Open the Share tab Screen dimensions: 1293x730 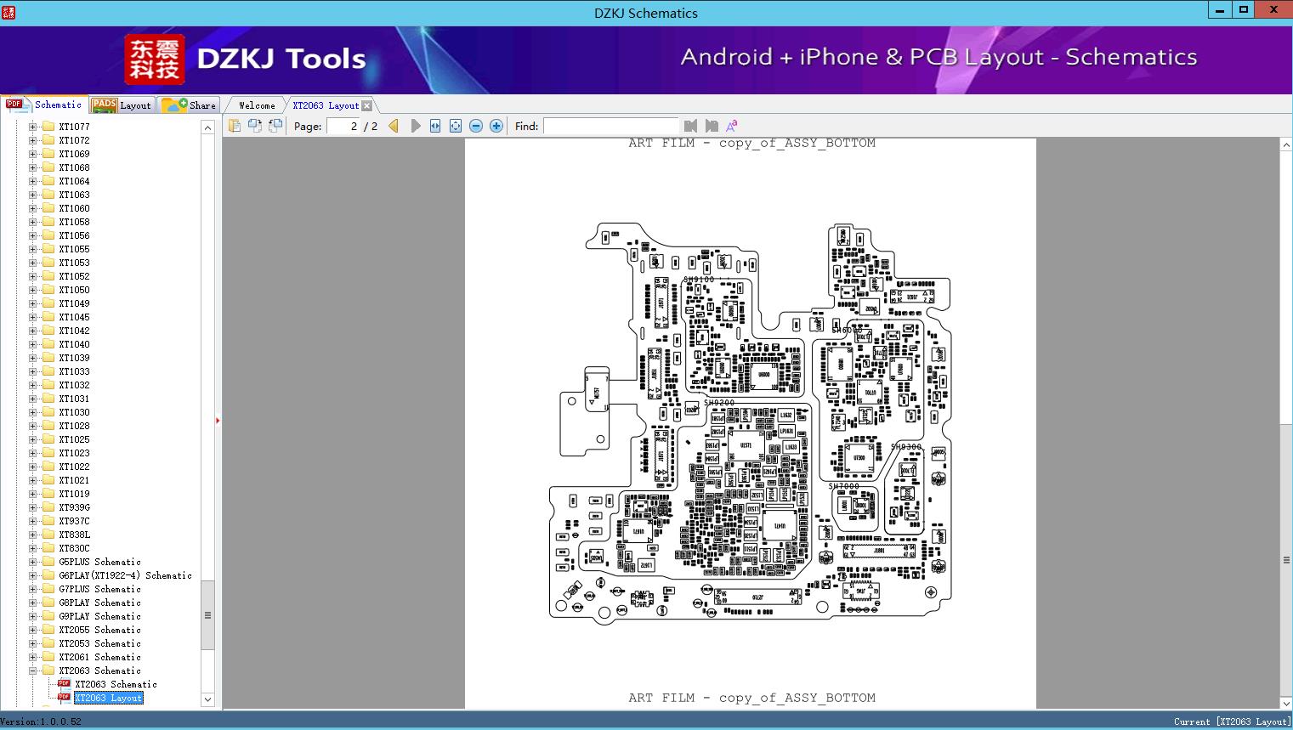tap(190, 105)
